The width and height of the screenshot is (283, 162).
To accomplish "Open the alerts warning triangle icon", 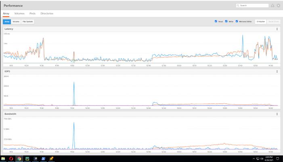I will pyautogui.click(x=273, y=6).
